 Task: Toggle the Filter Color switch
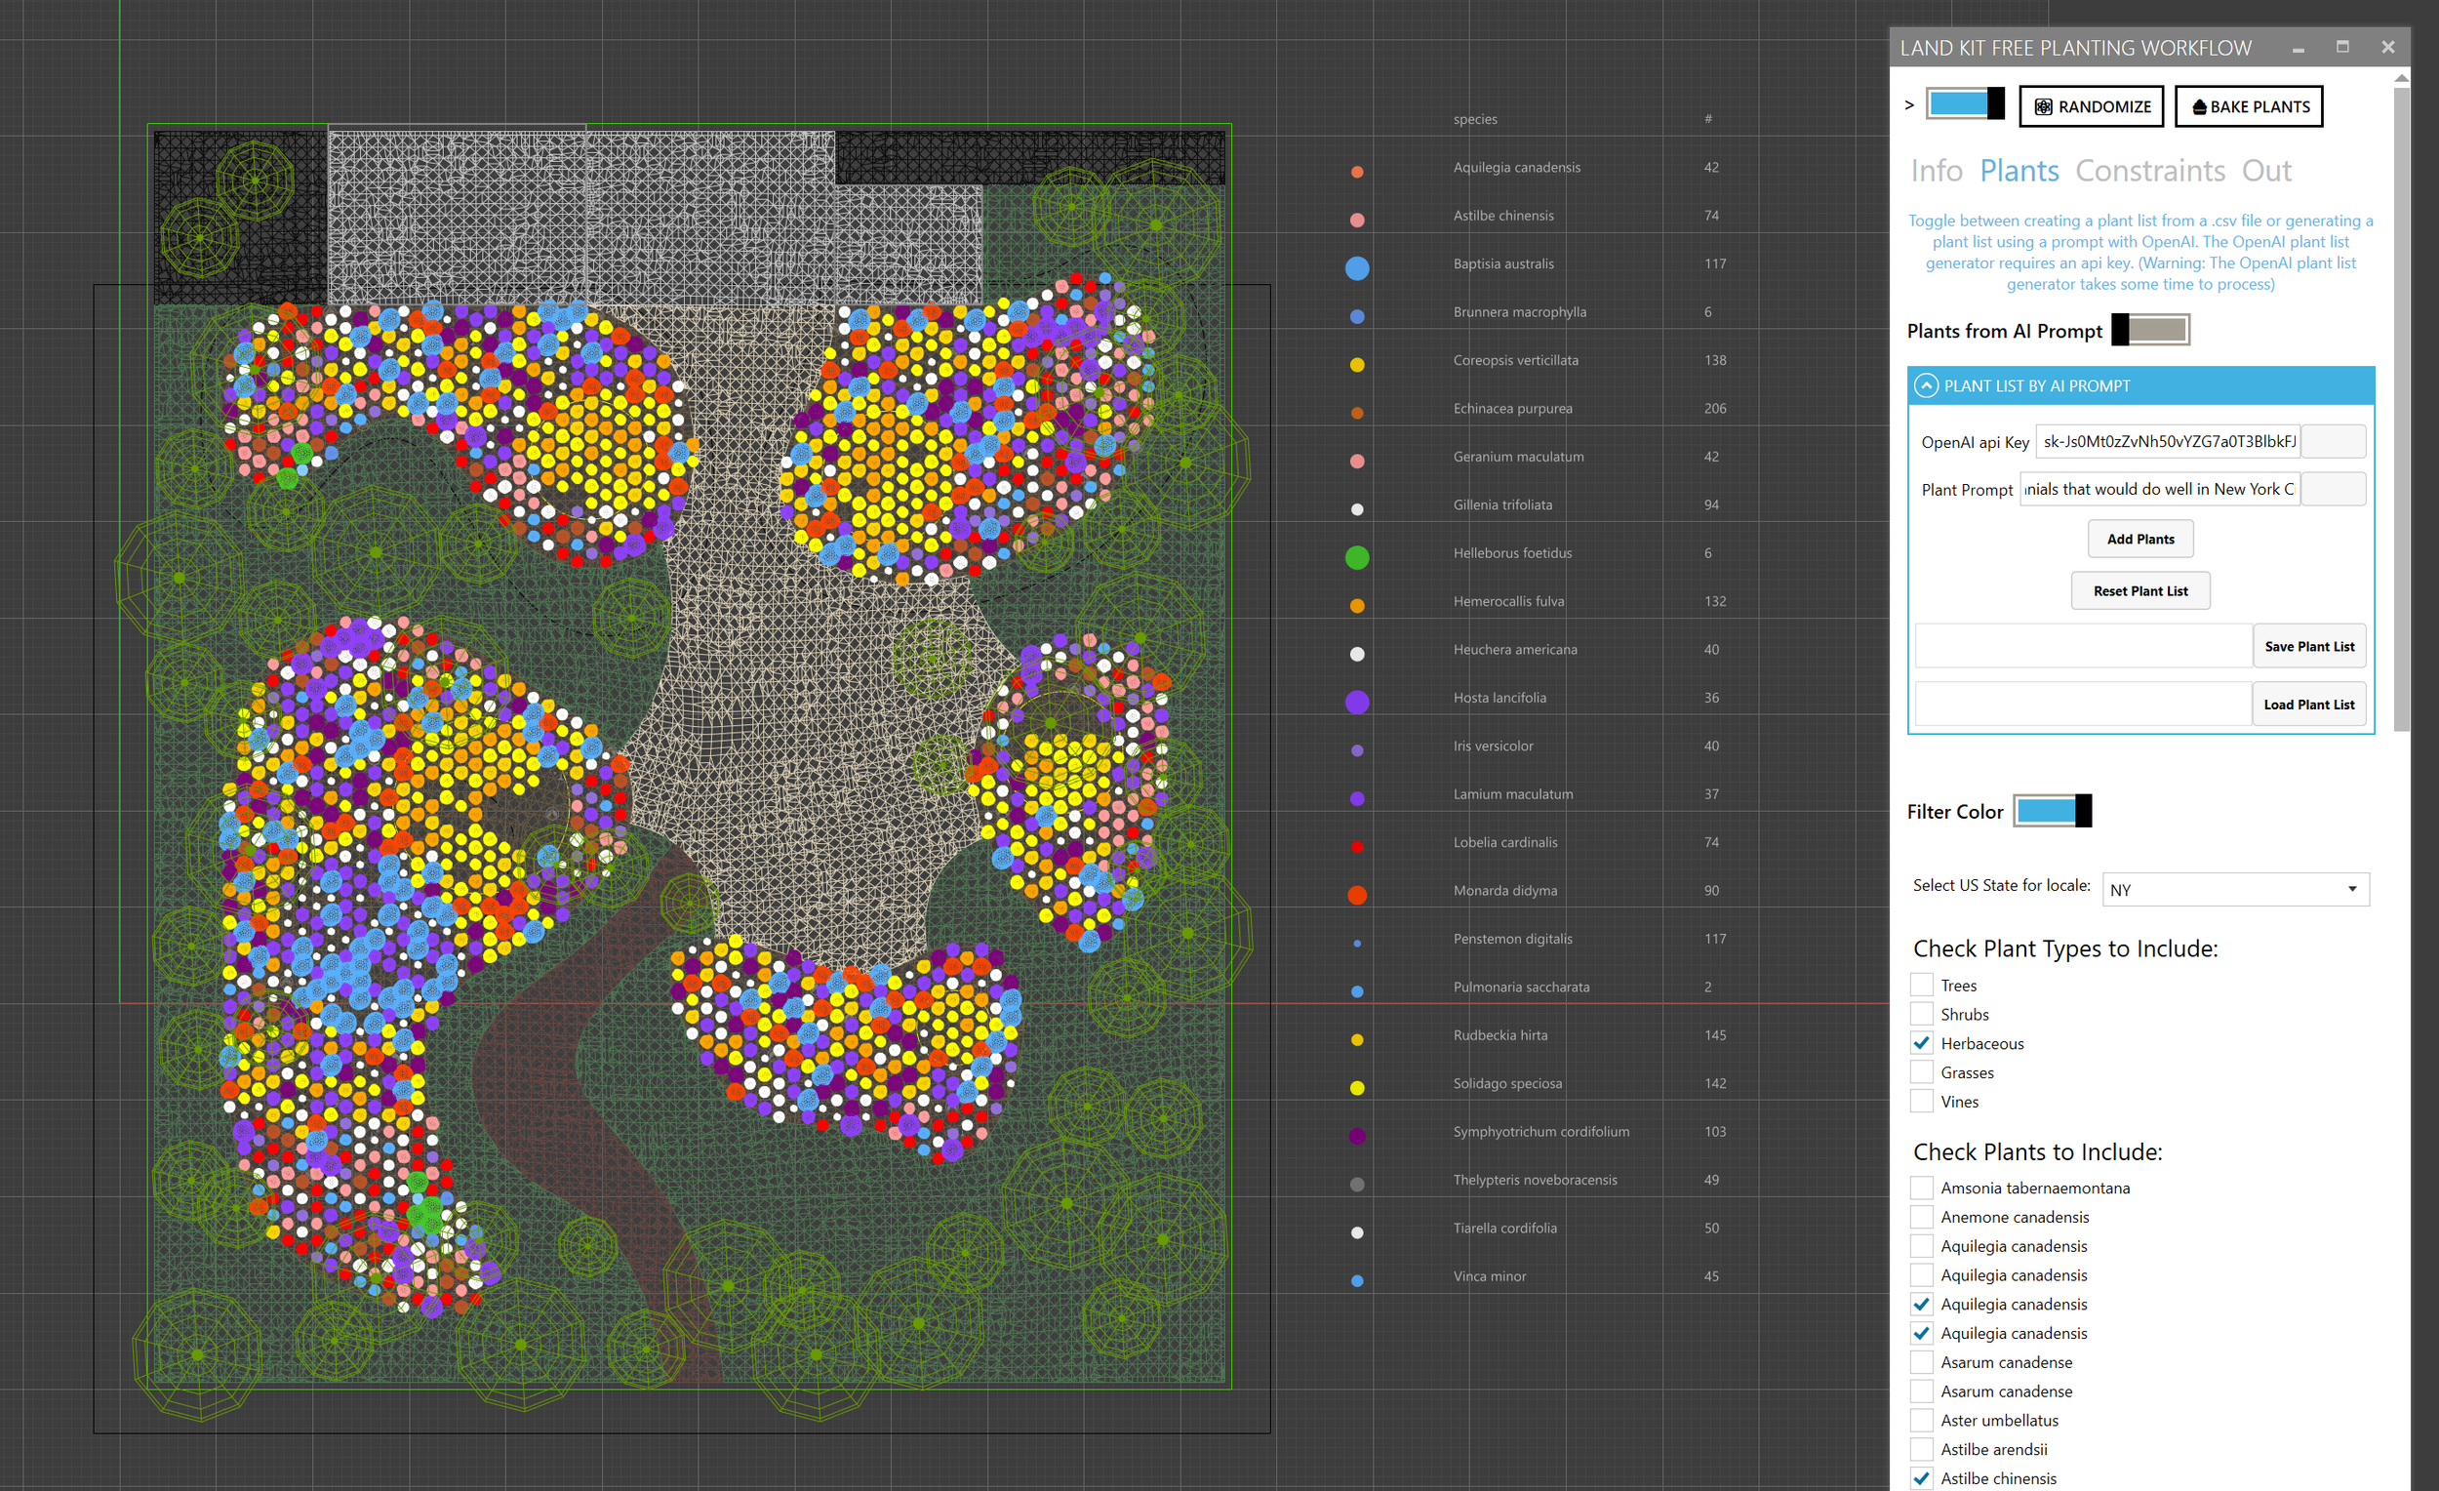(2053, 811)
